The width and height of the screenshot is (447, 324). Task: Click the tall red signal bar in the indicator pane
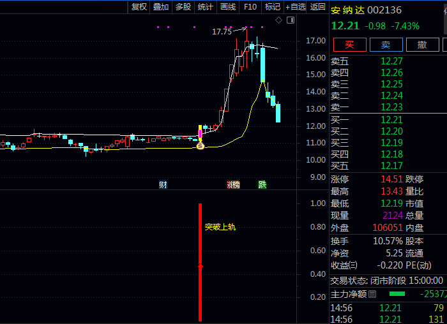click(x=200, y=262)
